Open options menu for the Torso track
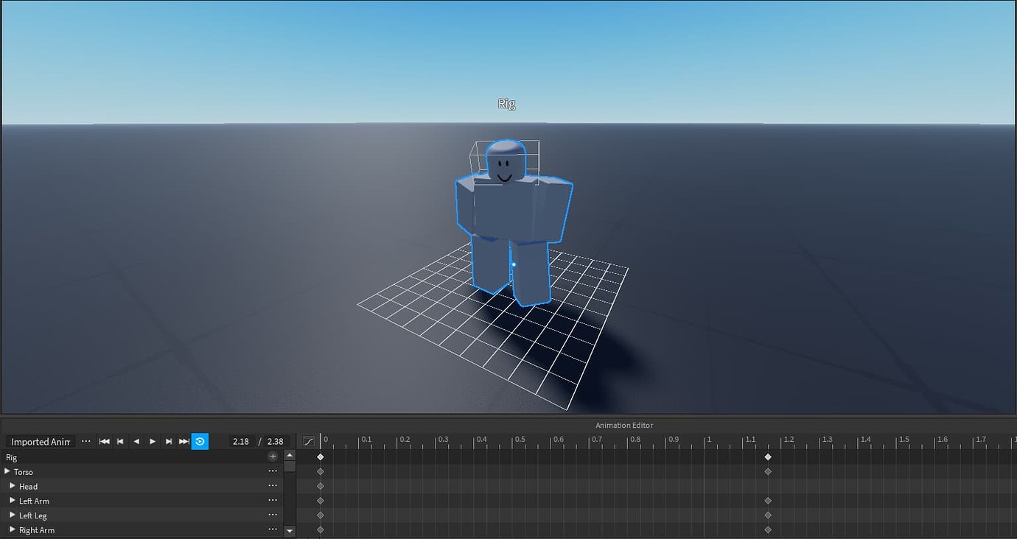This screenshot has height=539, width=1017. click(x=272, y=472)
